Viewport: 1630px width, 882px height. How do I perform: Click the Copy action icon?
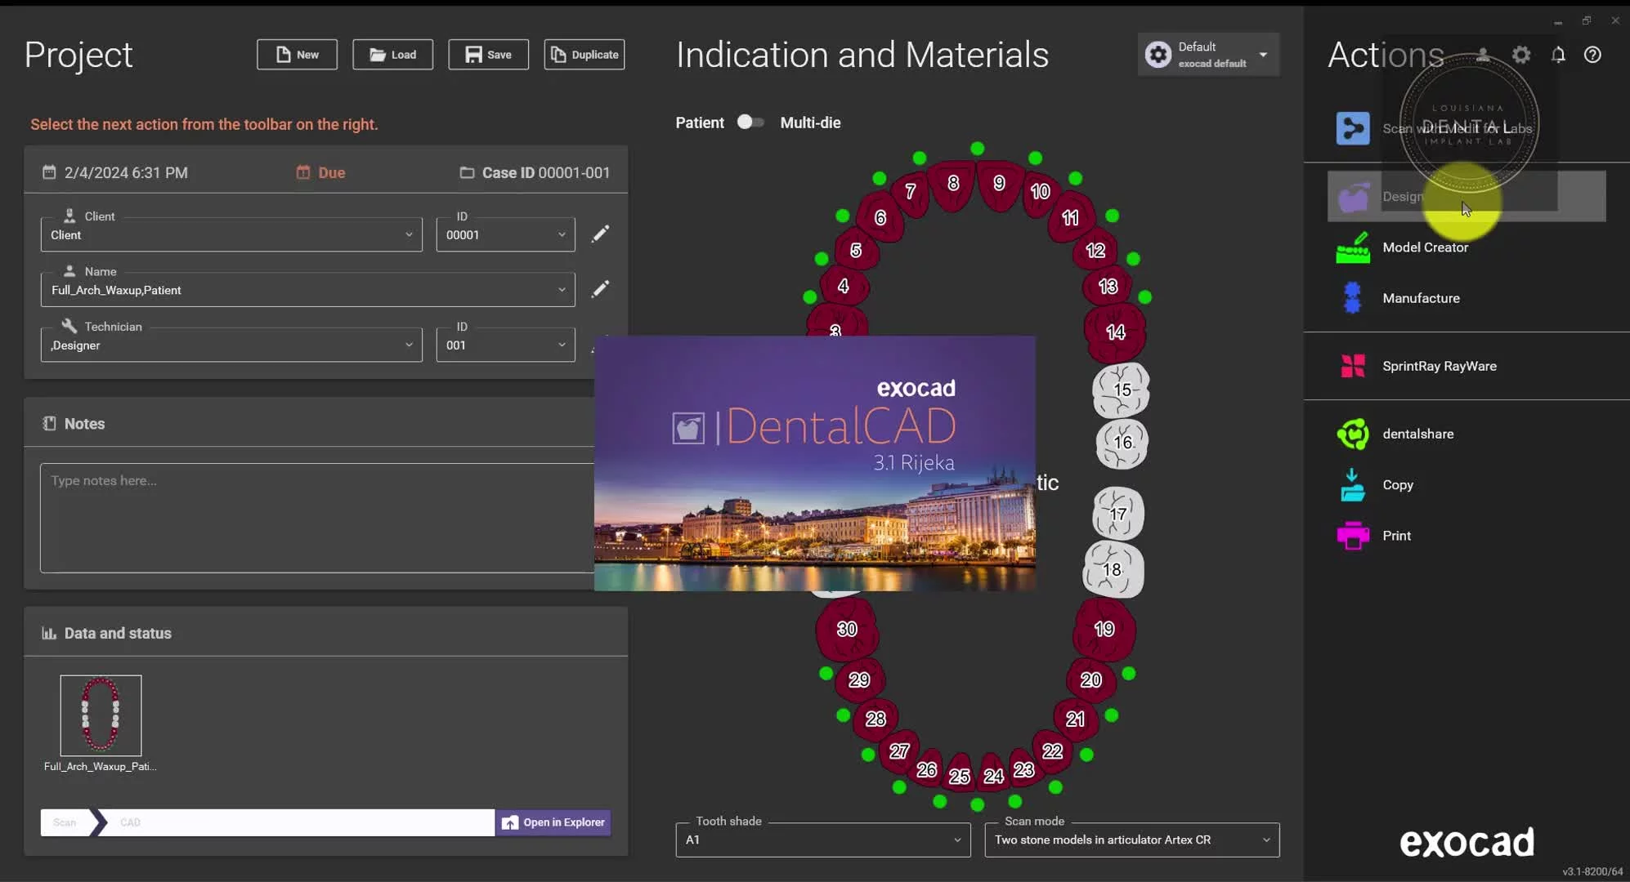click(1353, 485)
